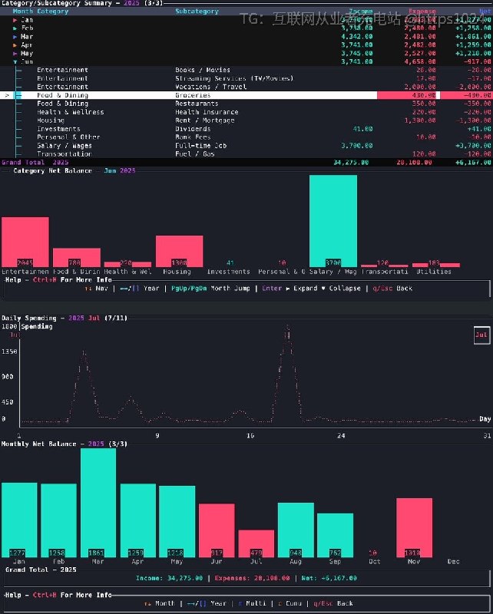Click q/Esc Back in lower help bar

coord(333,604)
